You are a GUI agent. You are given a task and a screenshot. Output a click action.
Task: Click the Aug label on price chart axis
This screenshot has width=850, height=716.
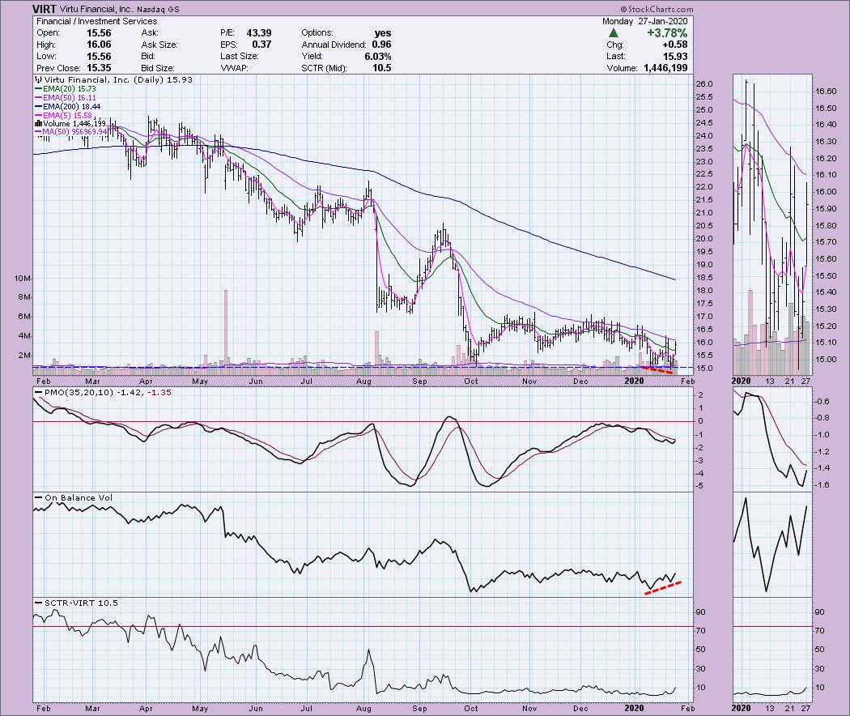(x=363, y=381)
